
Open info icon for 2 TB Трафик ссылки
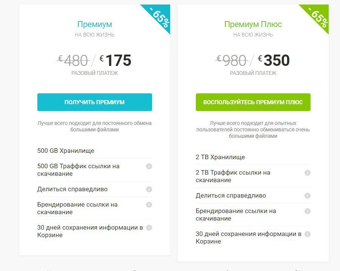click(308, 173)
